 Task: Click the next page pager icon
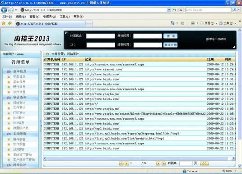point(158,163)
